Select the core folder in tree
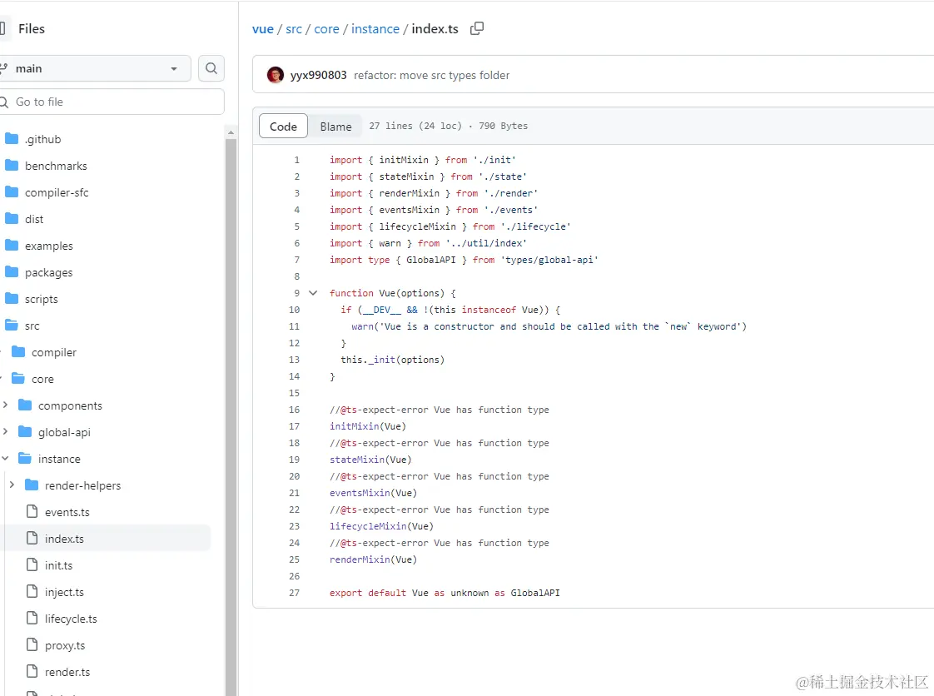934x696 pixels. (x=42, y=379)
